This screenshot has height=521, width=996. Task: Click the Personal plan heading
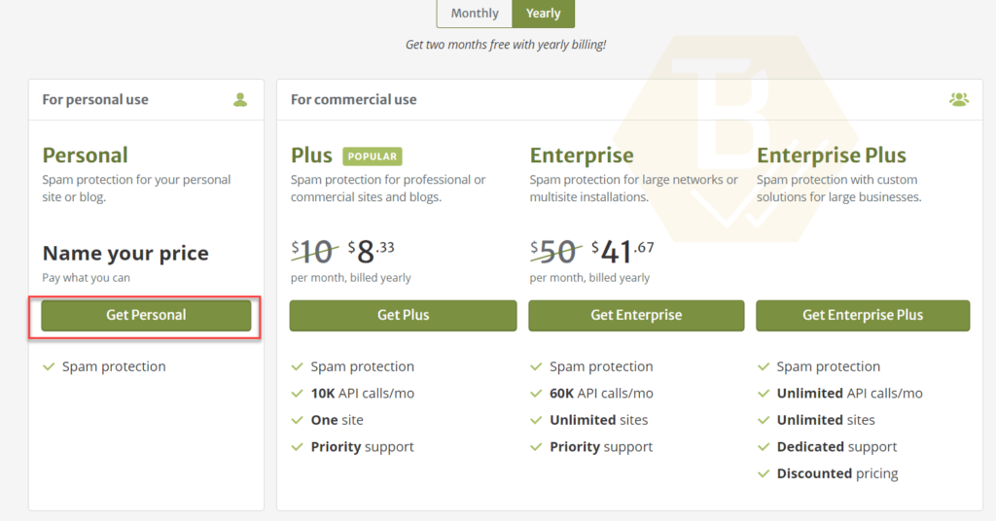[86, 155]
